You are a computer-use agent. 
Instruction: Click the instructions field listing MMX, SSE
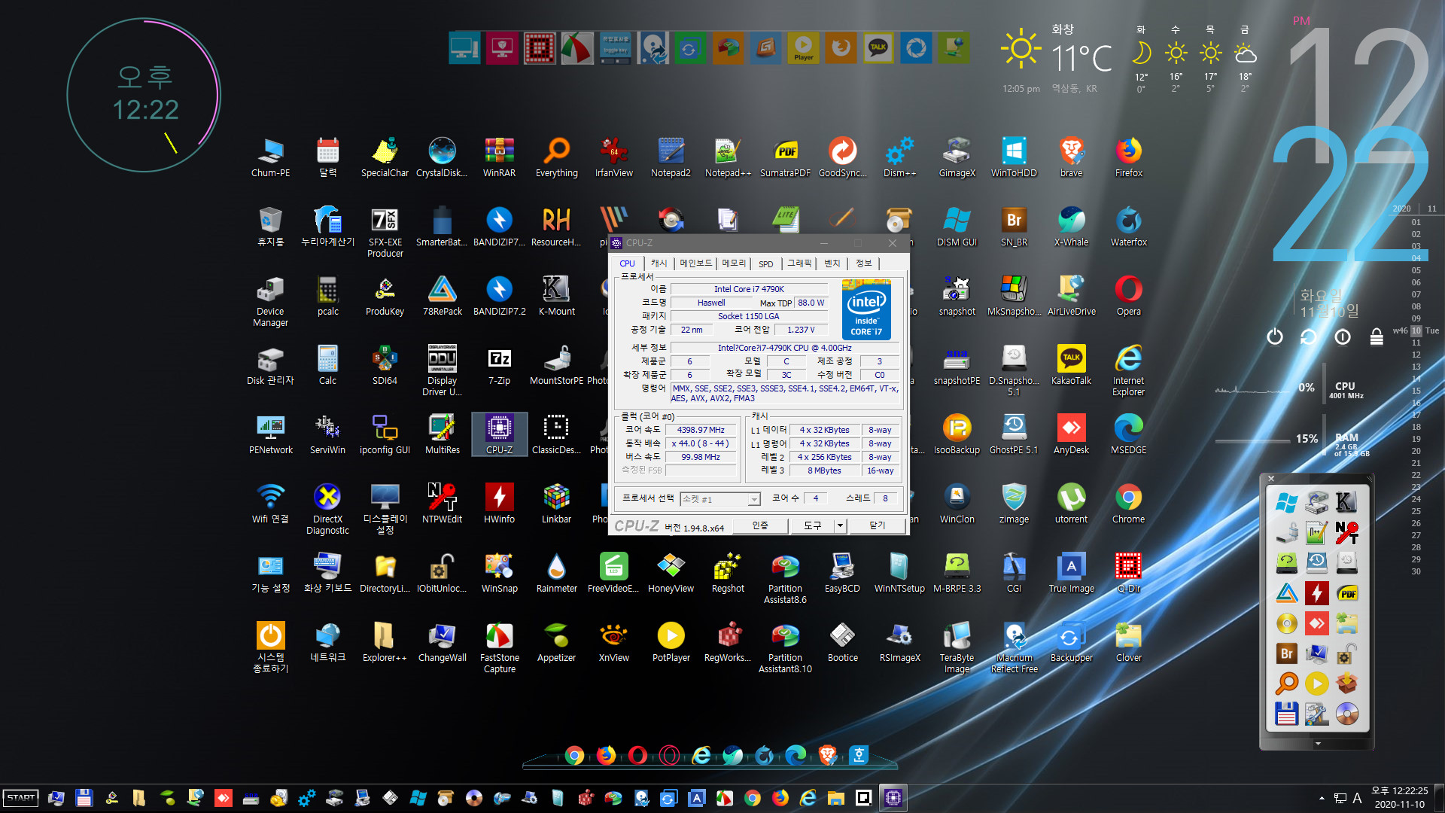(784, 393)
